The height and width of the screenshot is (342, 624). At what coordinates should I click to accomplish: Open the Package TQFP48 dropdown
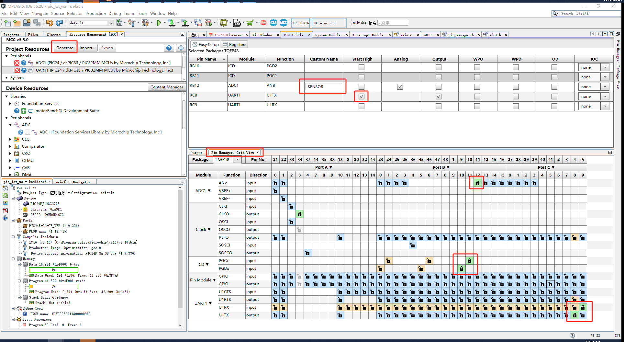[x=238, y=159]
